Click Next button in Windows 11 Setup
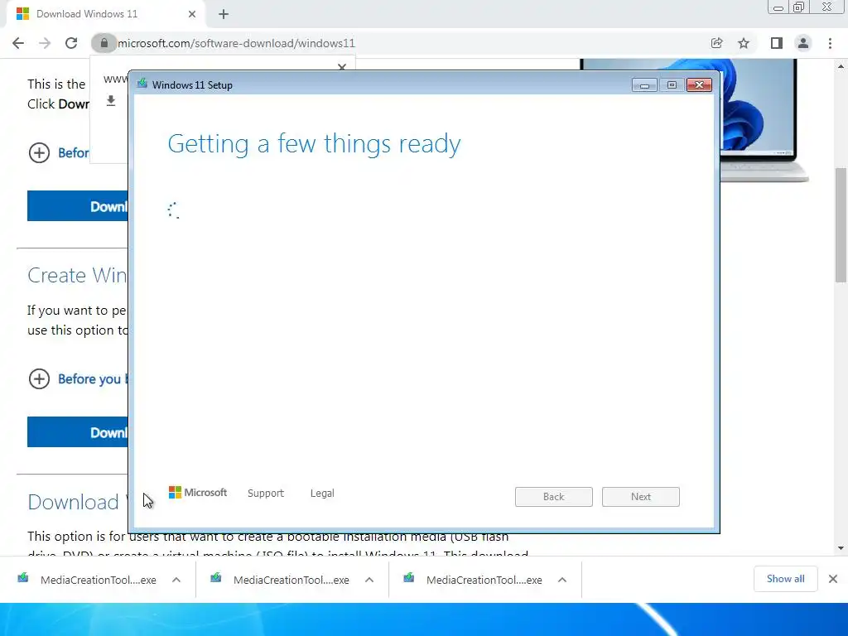 pos(641,497)
